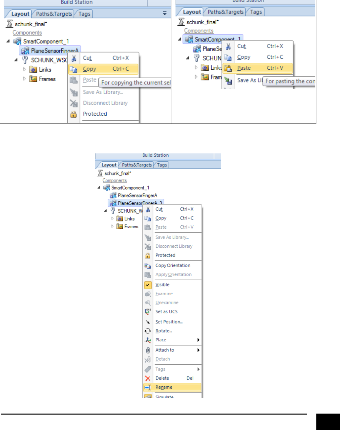Screen dimensions: 340x430
Task: Click Save As Li... entry under Paste
Action: click(x=249, y=80)
